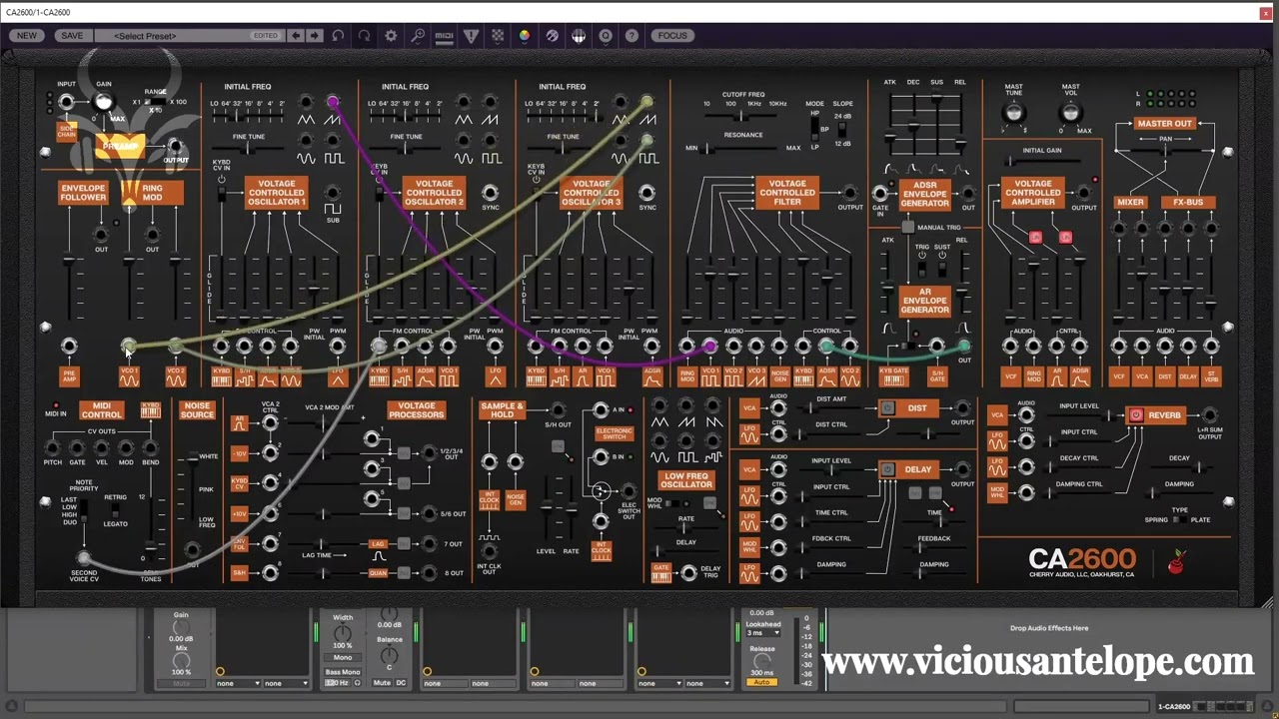
Task: Toggle the Delay effect power button
Action: pos(887,469)
